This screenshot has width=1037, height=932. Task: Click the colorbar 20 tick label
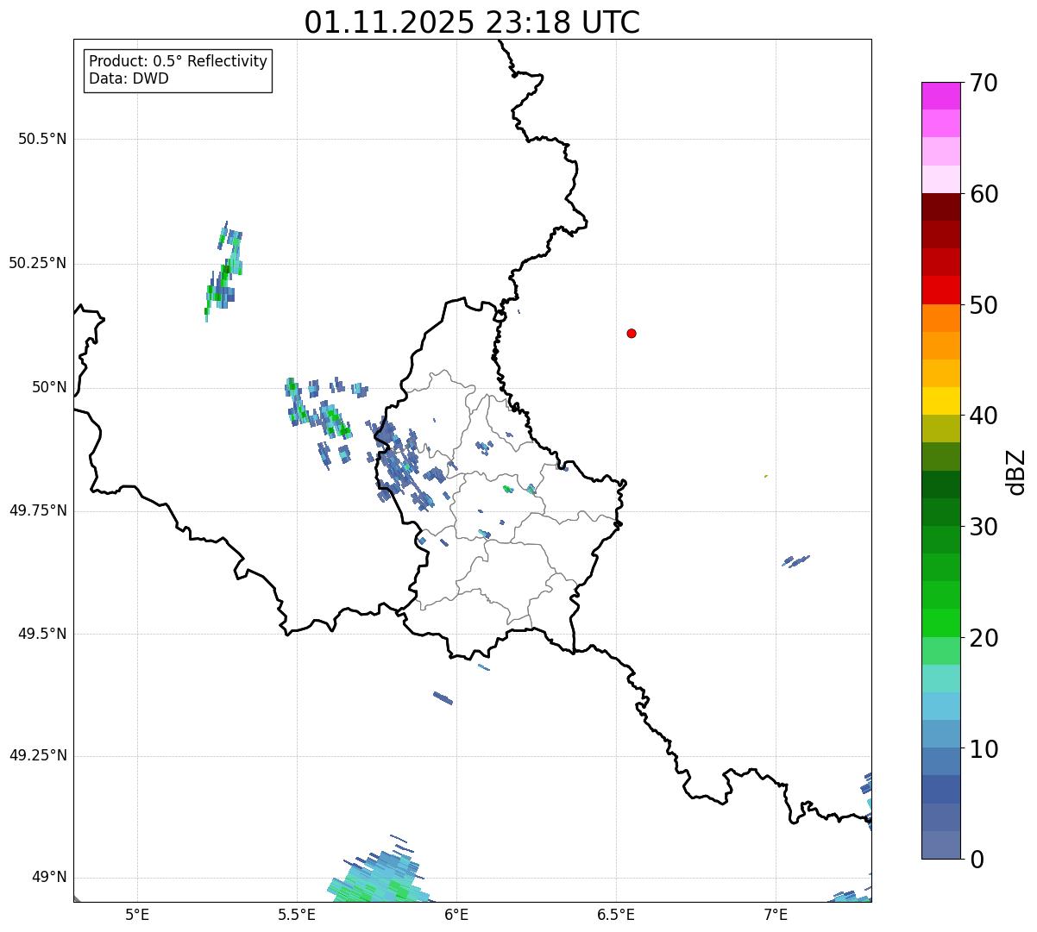pos(983,638)
